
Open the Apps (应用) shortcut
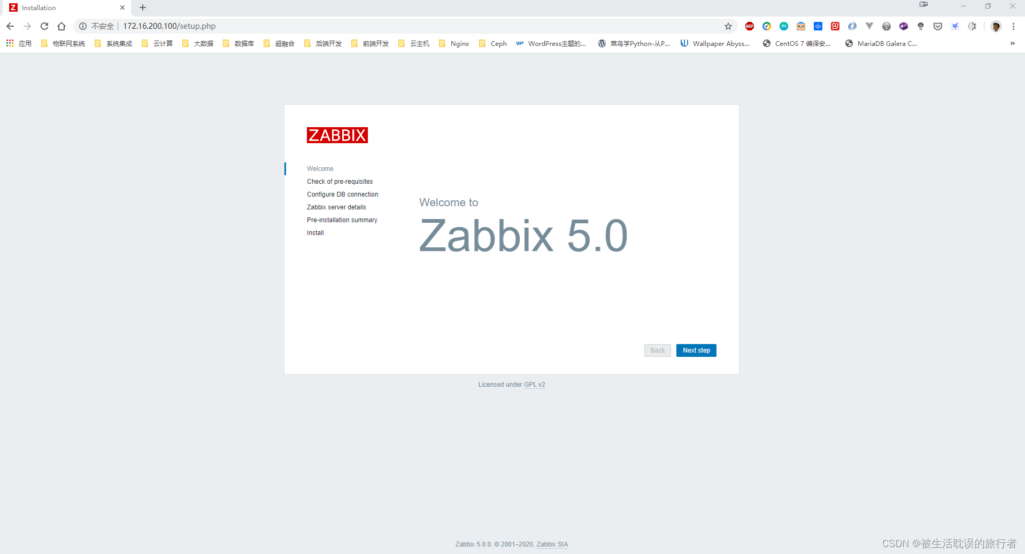(19, 43)
